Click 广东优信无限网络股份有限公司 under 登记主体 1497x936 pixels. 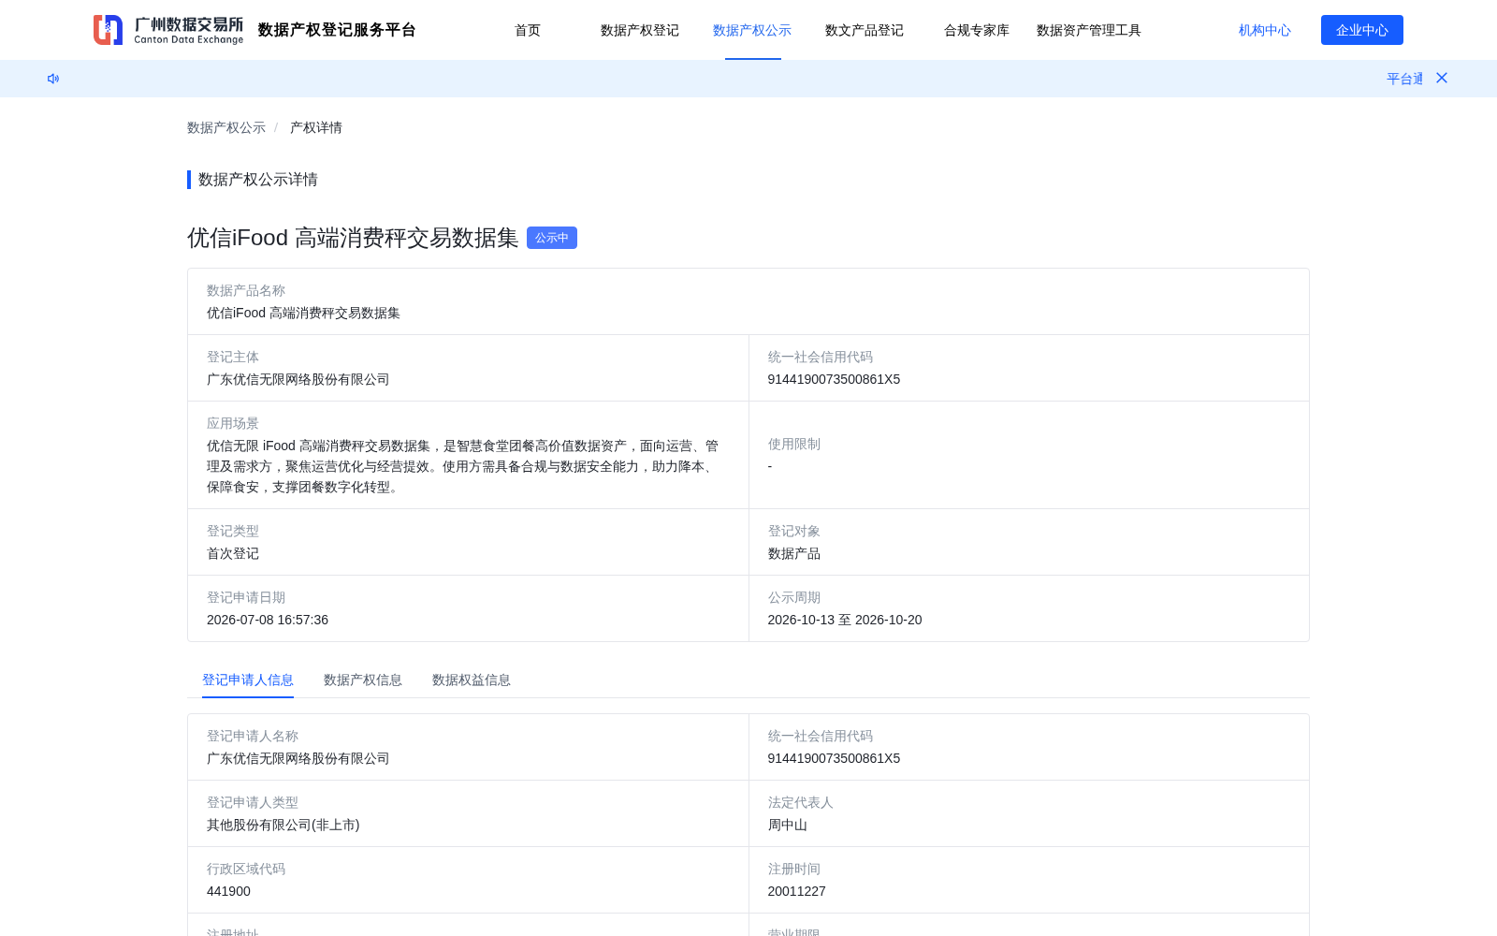click(298, 379)
